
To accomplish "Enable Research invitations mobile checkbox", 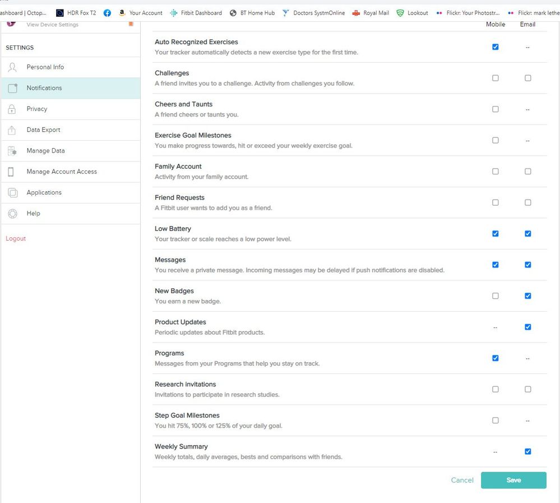I will (x=495, y=389).
